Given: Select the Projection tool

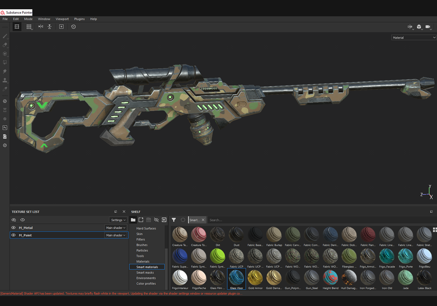Looking at the screenshot, I should (x=5, y=54).
